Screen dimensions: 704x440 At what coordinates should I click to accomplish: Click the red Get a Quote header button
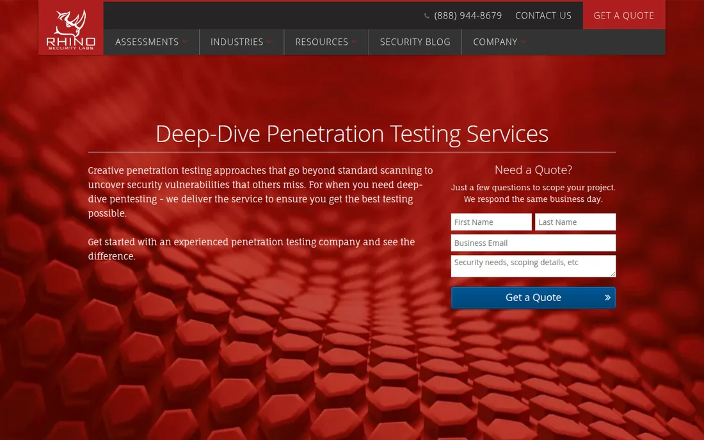pos(624,15)
